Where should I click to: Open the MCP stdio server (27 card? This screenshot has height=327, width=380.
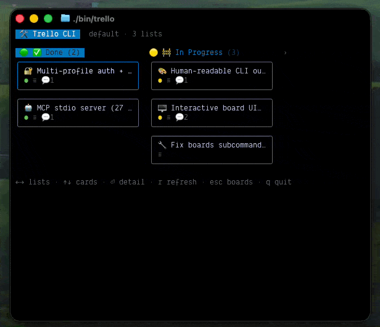point(78,113)
